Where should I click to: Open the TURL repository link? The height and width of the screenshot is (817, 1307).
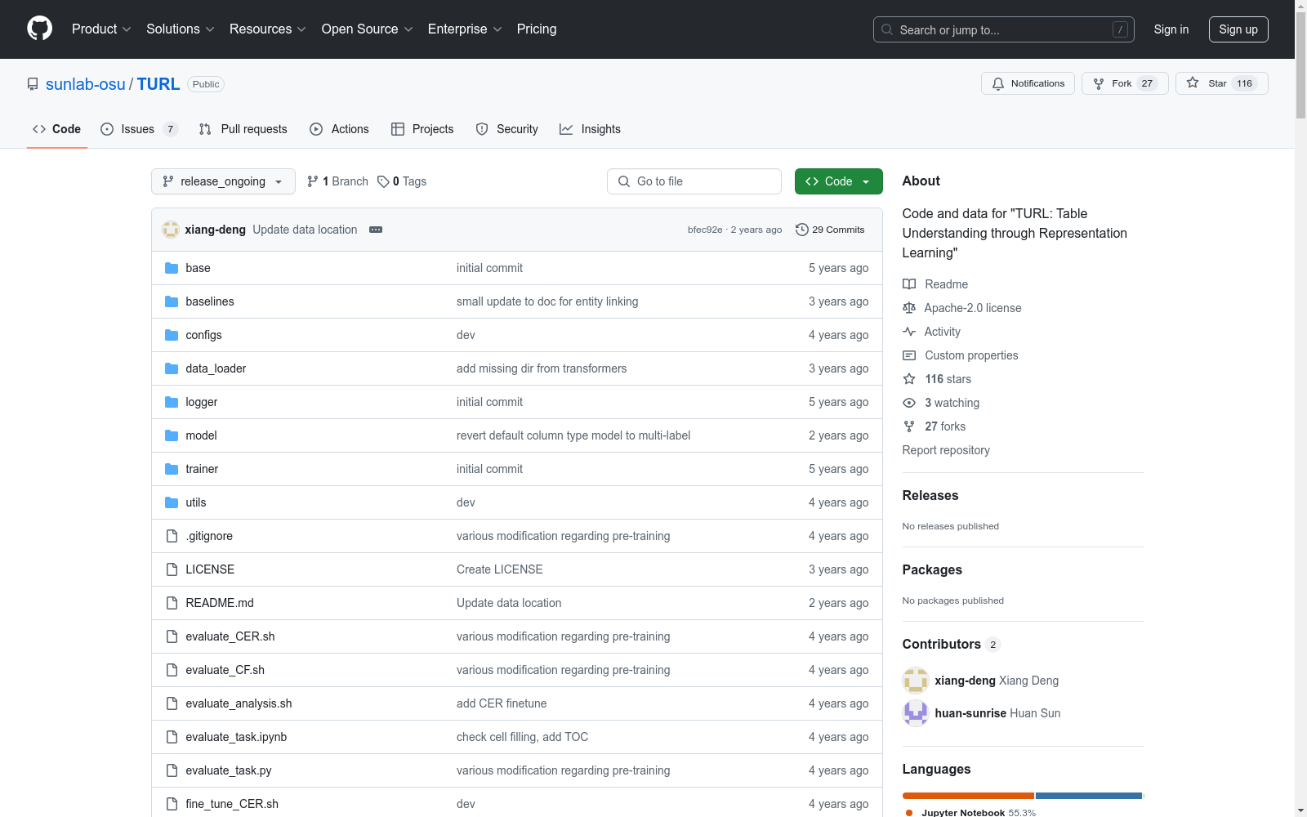click(x=158, y=84)
